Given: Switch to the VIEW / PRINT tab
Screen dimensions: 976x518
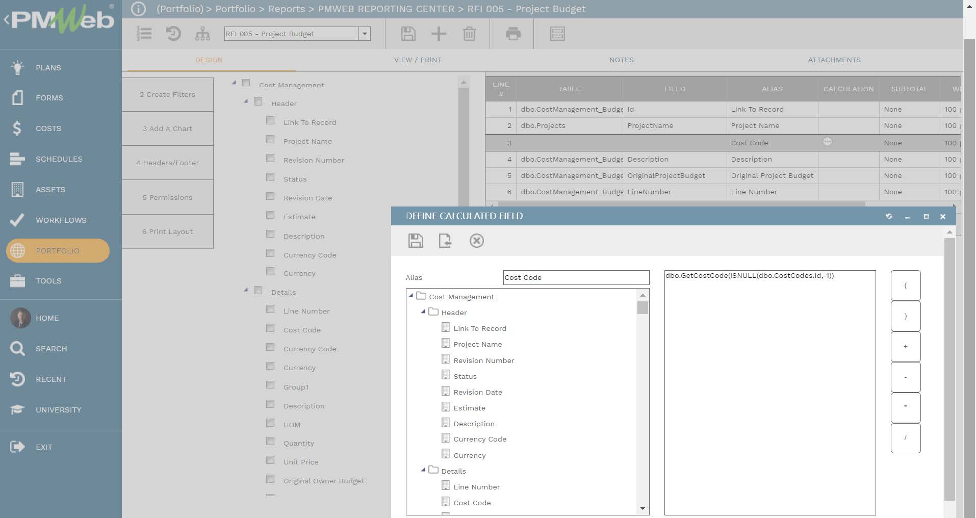Looking at the screenshot, I should [x=418, y=60].
